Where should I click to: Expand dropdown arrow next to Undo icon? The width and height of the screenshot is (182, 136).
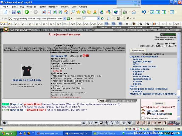pos(148,12)
